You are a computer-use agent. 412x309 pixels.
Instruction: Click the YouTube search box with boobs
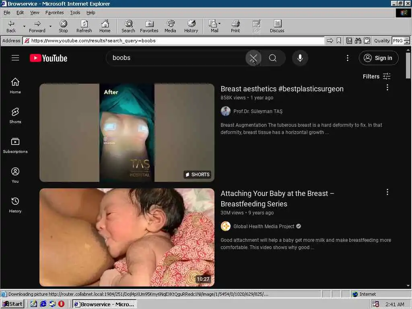pos(176,58)
